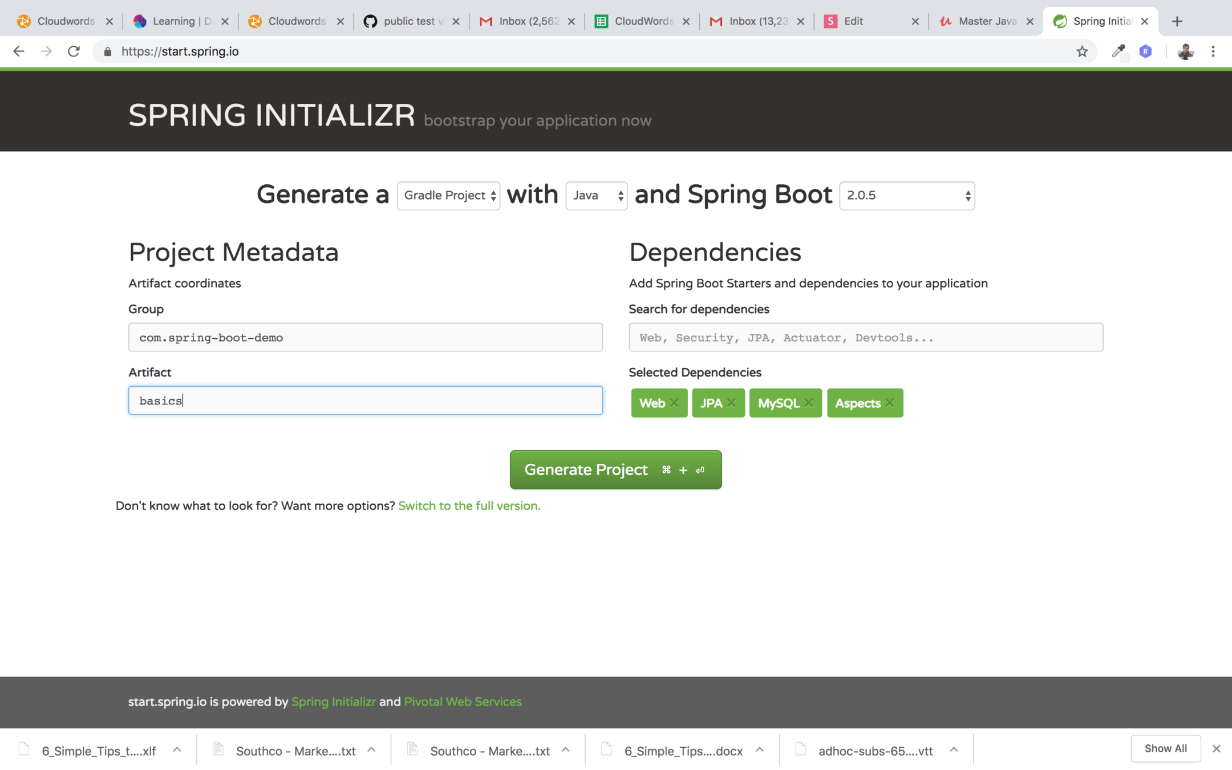The image size is (1232, 770).
Task: Expand options for adhoc-subs vtt download
Action: coord(954,749)
